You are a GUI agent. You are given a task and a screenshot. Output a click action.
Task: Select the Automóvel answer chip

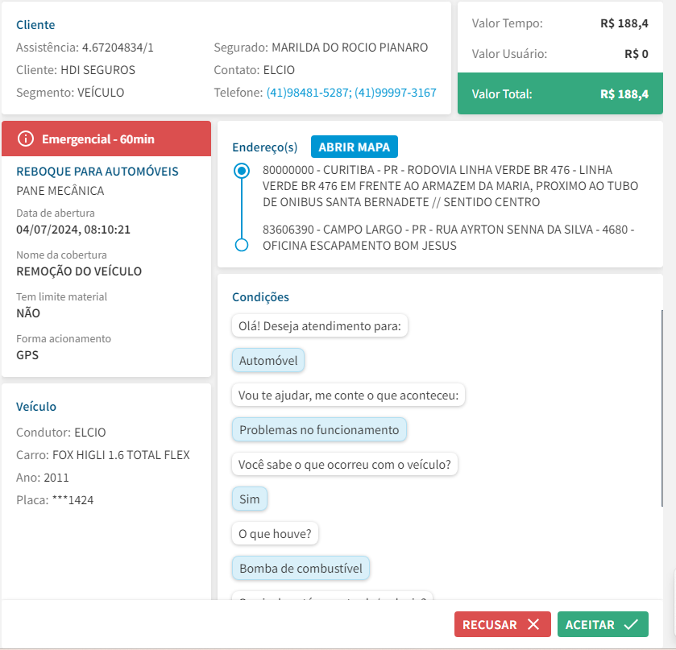coord(268,360)
